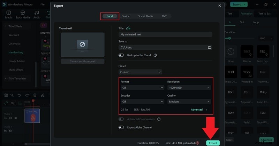
Task: Open the Format dropdown showing GIF
Action: (x=142, y=88)
